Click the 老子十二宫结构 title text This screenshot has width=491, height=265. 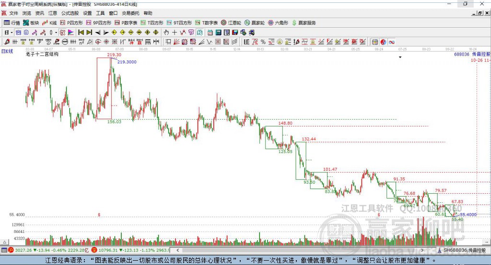coord(42,54)
